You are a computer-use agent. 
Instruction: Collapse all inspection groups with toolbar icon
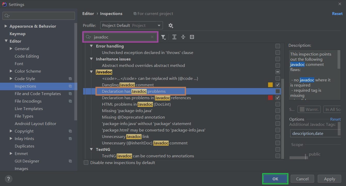point(183,37)
